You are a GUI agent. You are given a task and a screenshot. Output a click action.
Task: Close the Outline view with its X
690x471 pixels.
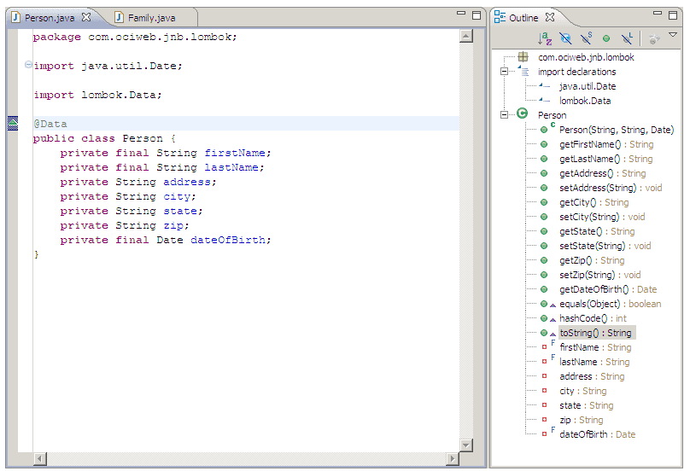(550, 17)
